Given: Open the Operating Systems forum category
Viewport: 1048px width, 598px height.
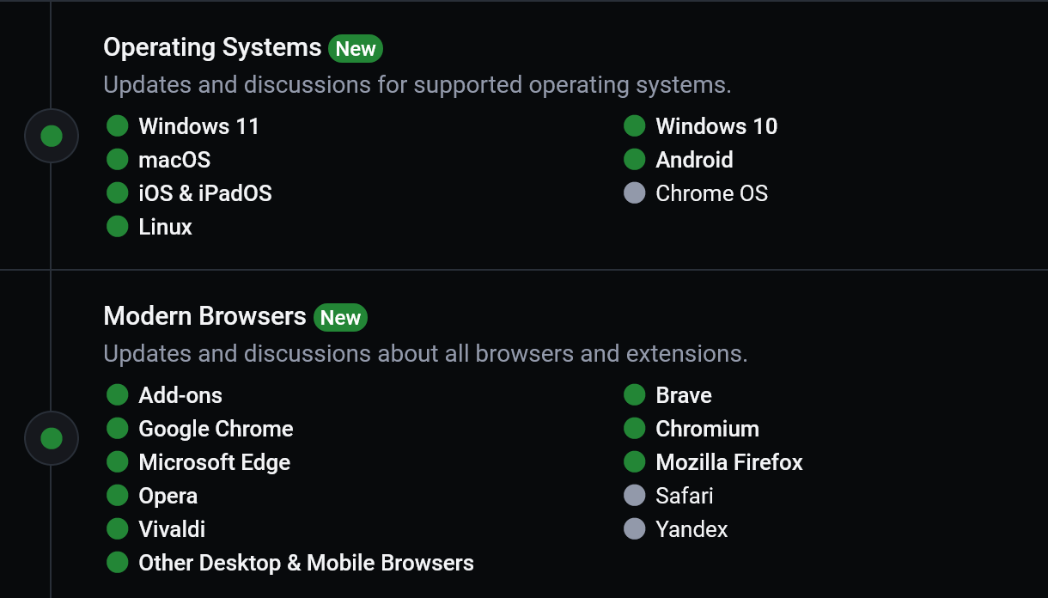Looking at the screenshot, I should pos(212,47).
